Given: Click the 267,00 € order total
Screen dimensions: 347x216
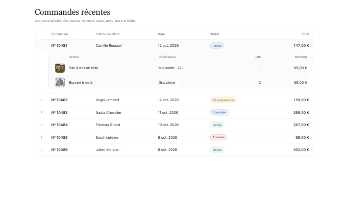Looking at the screenshot, I should click(301, 125).
